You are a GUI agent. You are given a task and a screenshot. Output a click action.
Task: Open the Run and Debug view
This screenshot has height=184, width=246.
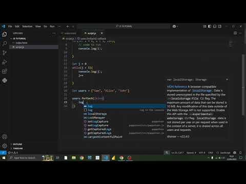[x=5, y=62]
